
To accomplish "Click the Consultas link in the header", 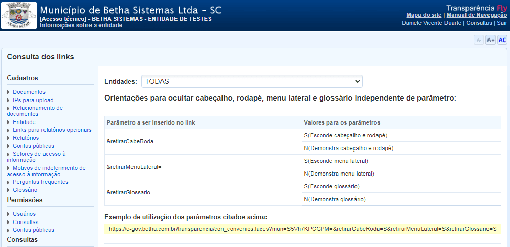I will click(x=479, y=23).
